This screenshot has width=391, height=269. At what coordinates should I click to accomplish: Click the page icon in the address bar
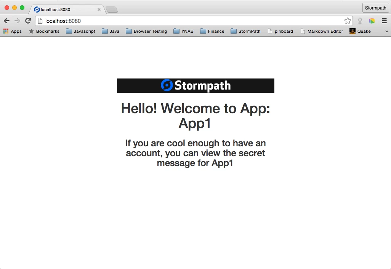pyautogui.click(x=40, y=21)
